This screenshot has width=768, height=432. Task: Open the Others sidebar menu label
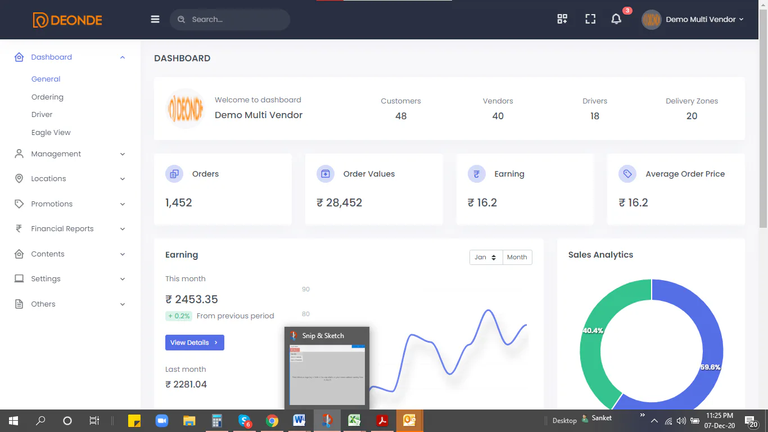43,304
